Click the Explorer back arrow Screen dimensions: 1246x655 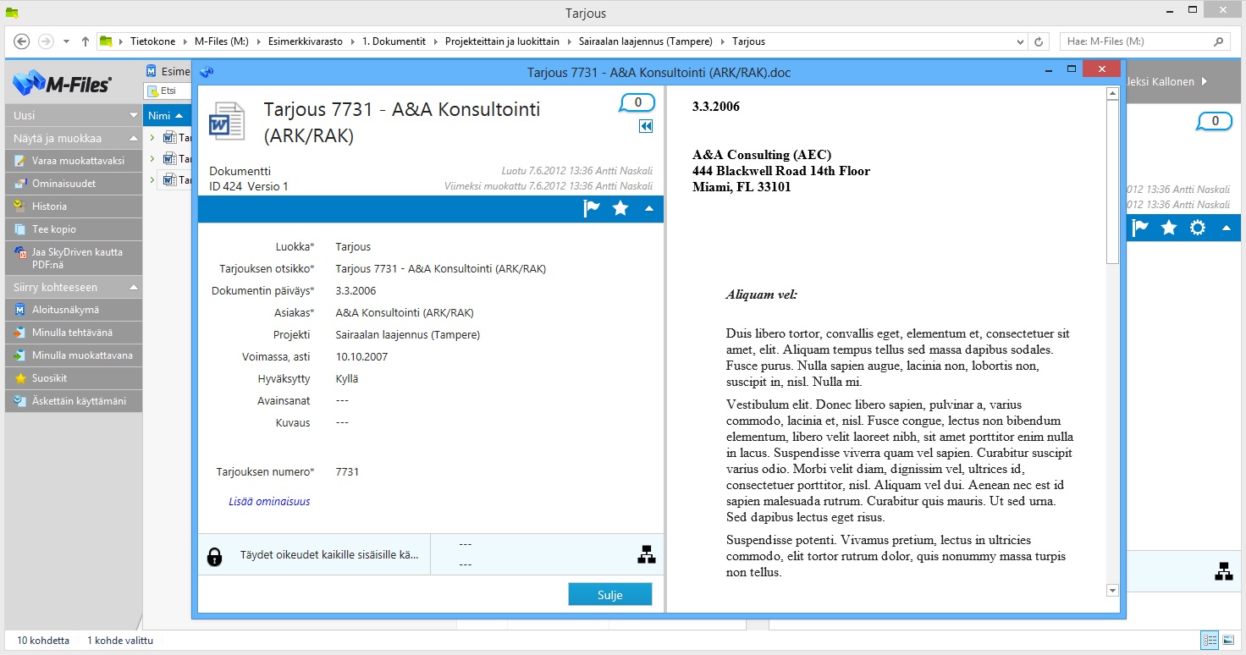[x=22, y=41]
